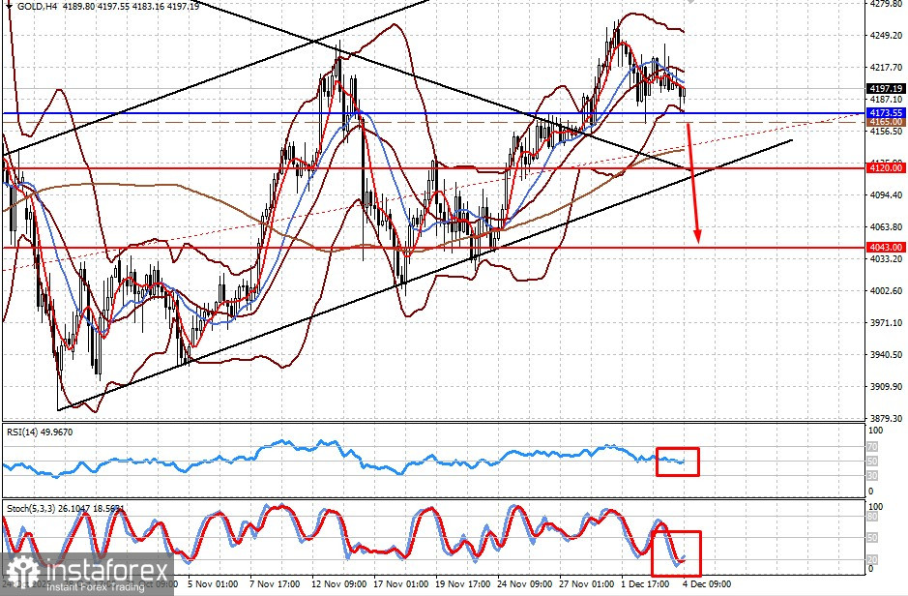Click the current price label 4197.19
908x596 pixels.
tap(886, 89)
